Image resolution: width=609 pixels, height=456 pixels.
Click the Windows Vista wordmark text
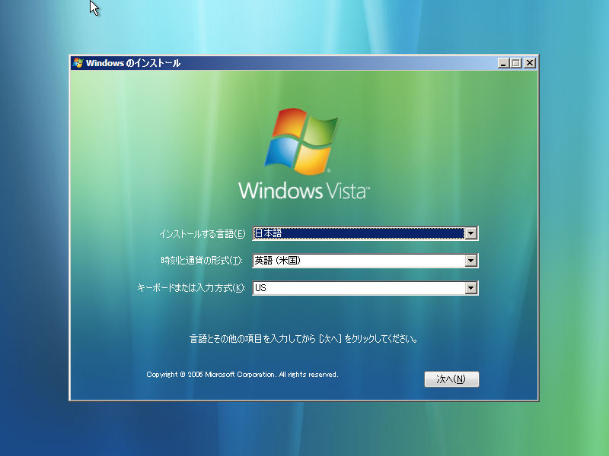[x=304, y=191]
